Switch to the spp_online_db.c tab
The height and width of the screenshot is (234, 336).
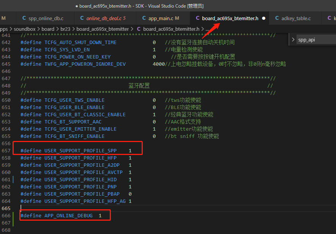[45, 19]
